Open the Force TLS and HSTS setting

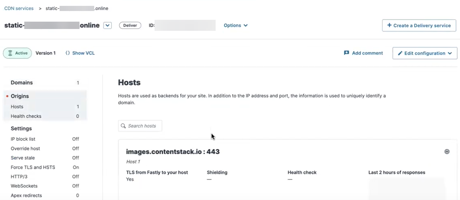pyautogui.click(x=33, y=167)
